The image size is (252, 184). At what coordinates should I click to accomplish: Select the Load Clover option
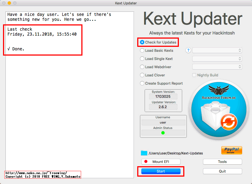coord(142,75)
